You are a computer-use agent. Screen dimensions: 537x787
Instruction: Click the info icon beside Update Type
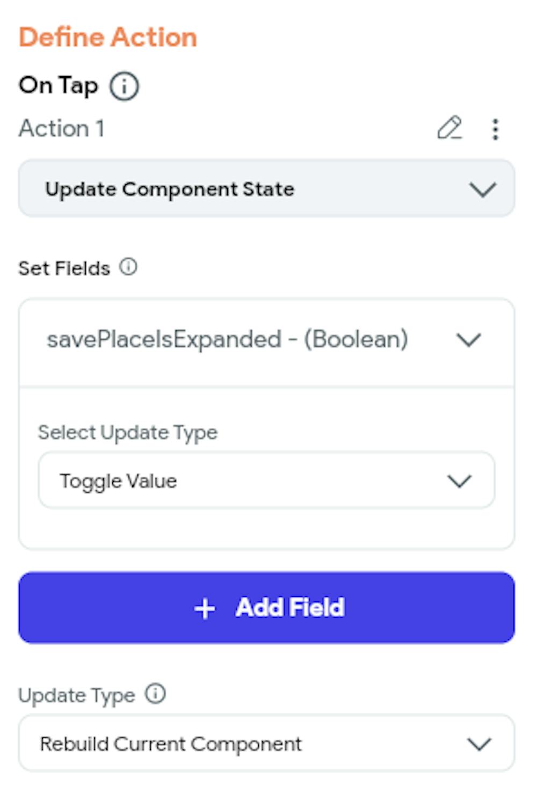point(155,694)
